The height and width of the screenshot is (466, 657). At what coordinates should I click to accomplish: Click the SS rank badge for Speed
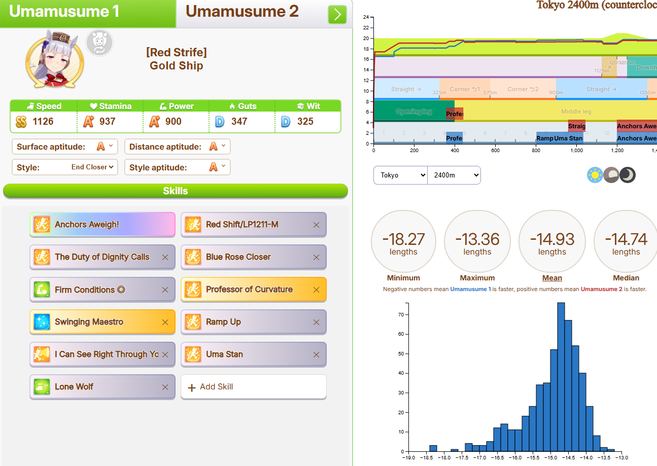coord(21,122)
